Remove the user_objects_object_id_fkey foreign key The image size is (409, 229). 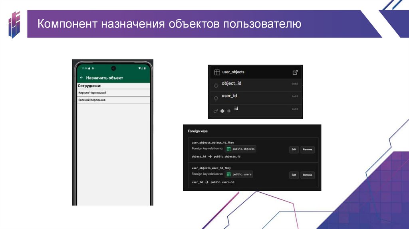tap(308, 150)
